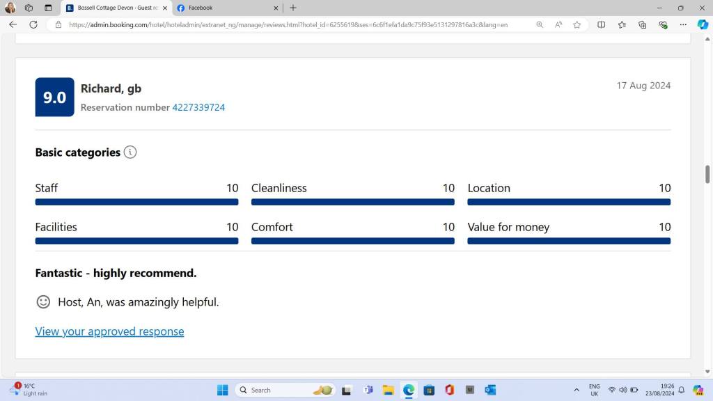The image size is (713, 401).
Task: Open Edge settings and more menu
Action: pyautogui.click(x=683, y=24)
